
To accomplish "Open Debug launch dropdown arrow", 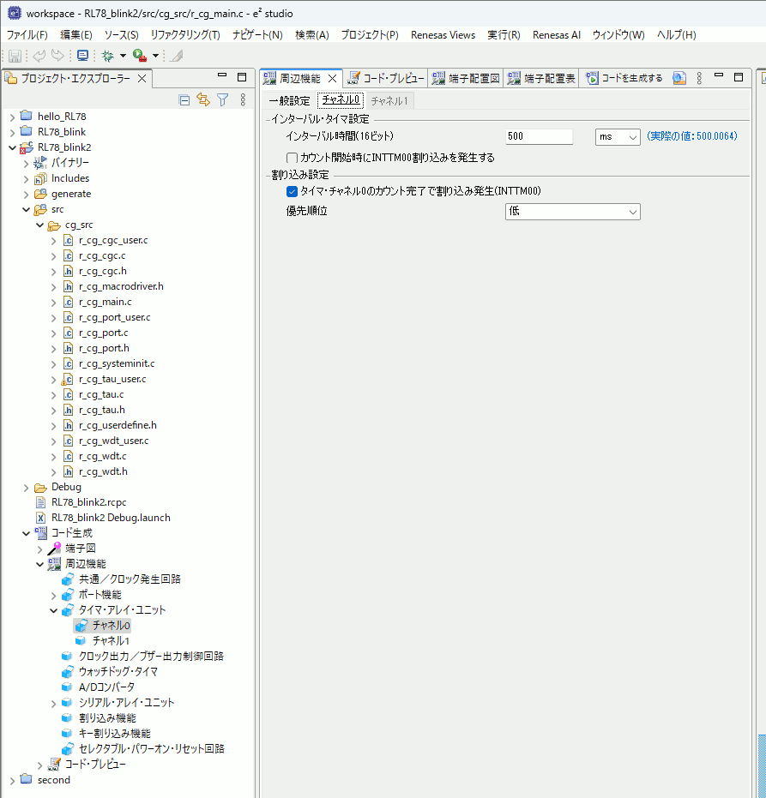I will tap(123, 56).
